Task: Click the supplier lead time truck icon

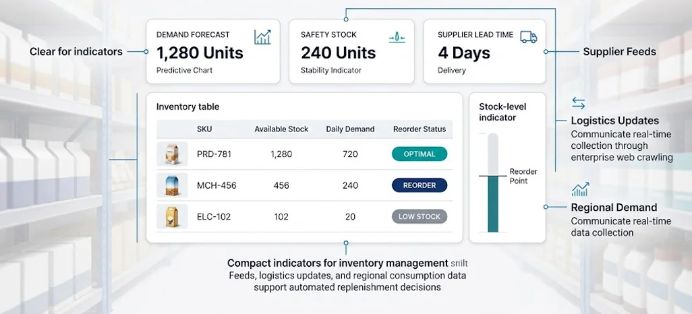Action: [528, 37]
